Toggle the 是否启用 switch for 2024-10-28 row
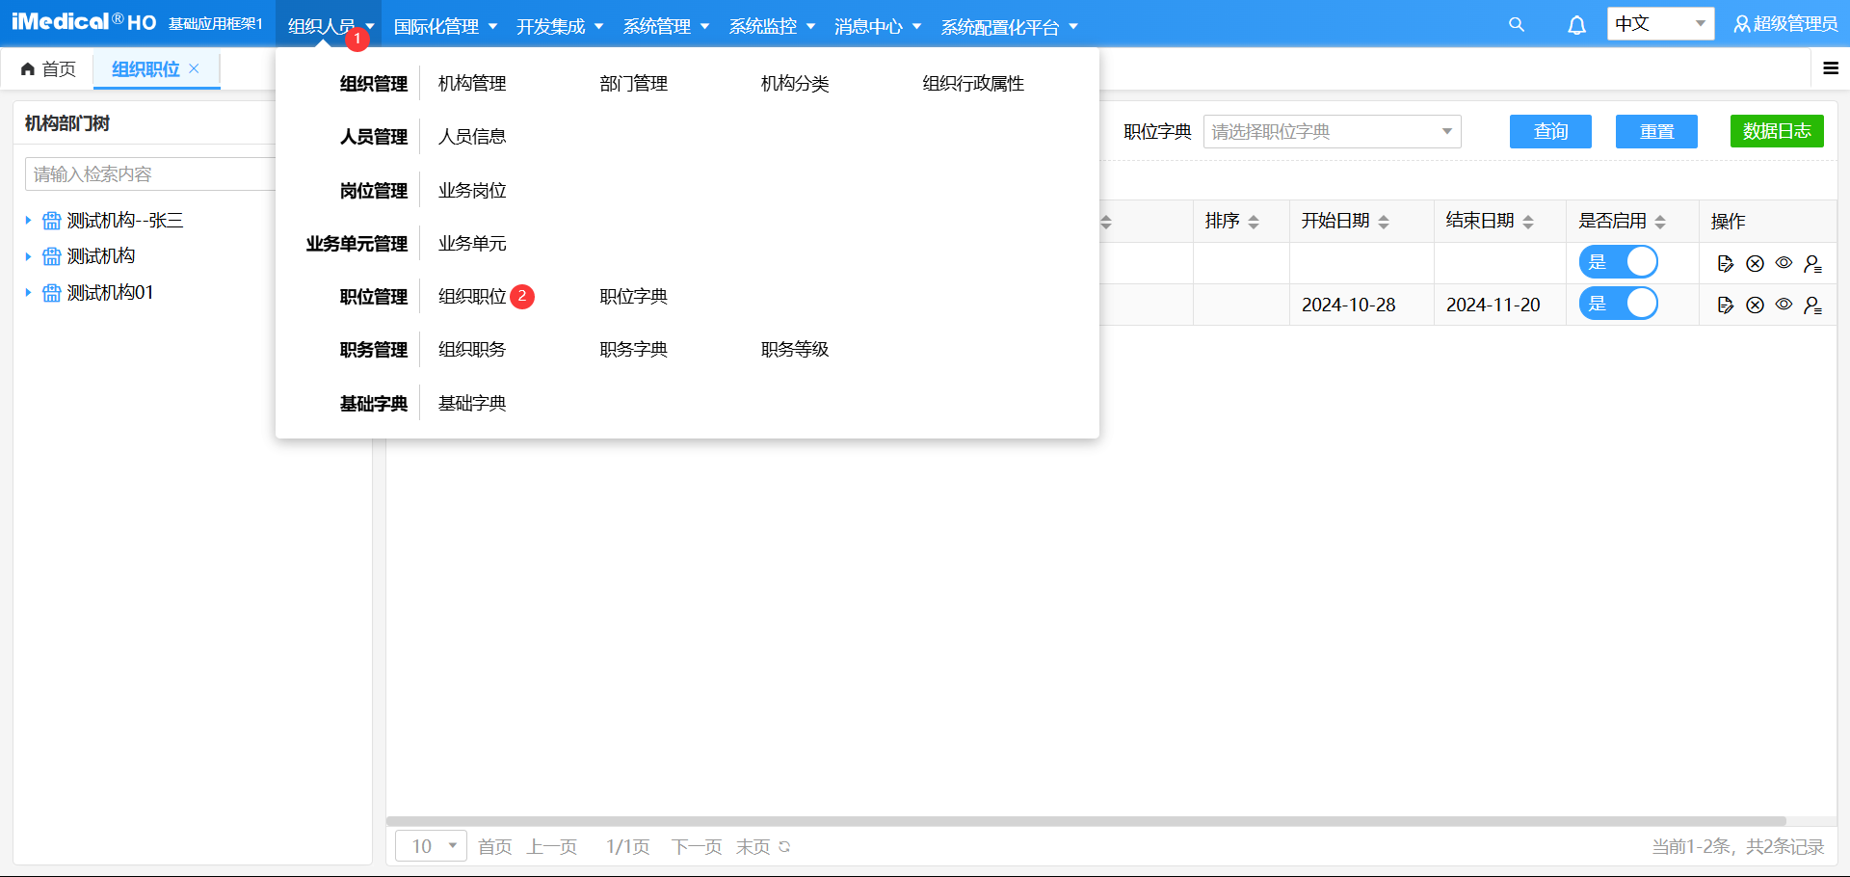Viewport: 1850px width, 877px height. (x=1619, y=305)
